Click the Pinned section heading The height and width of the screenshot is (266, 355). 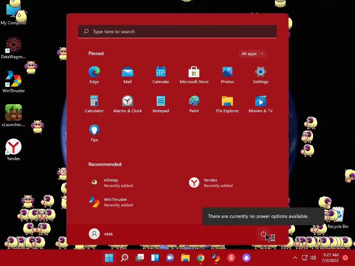pos(96,53)
